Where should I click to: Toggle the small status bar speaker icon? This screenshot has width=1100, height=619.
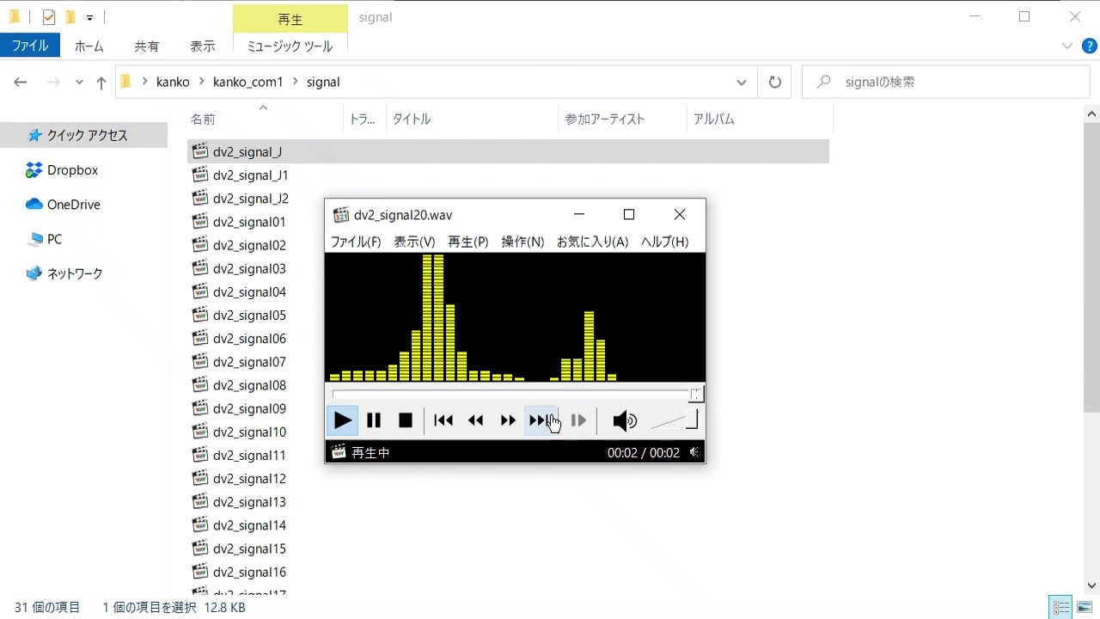(x=694, y=452)
